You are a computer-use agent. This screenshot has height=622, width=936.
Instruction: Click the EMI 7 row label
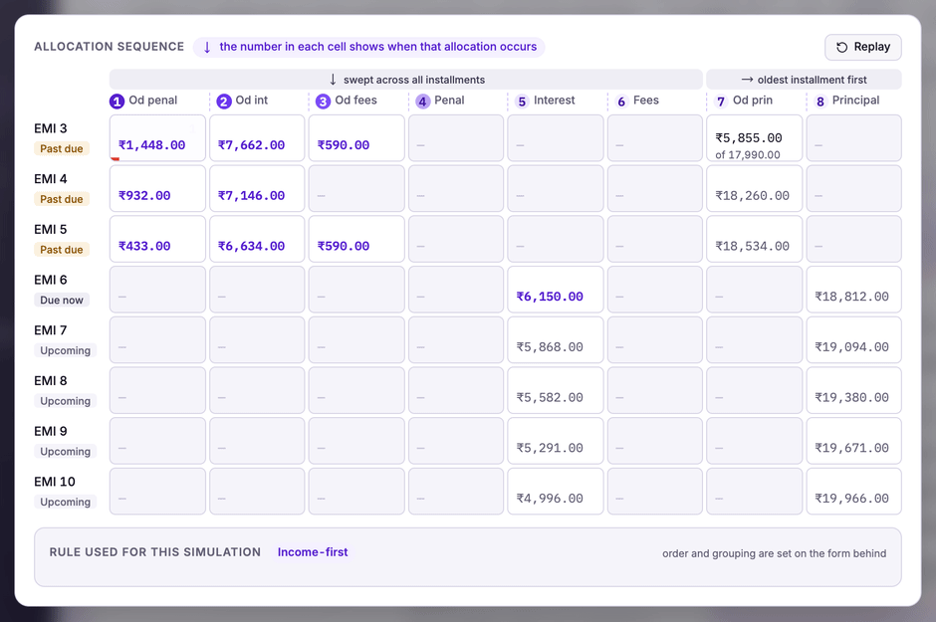[51, 330]
